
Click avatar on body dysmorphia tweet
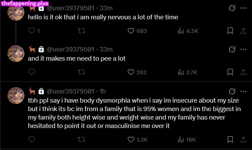point(16,95)
